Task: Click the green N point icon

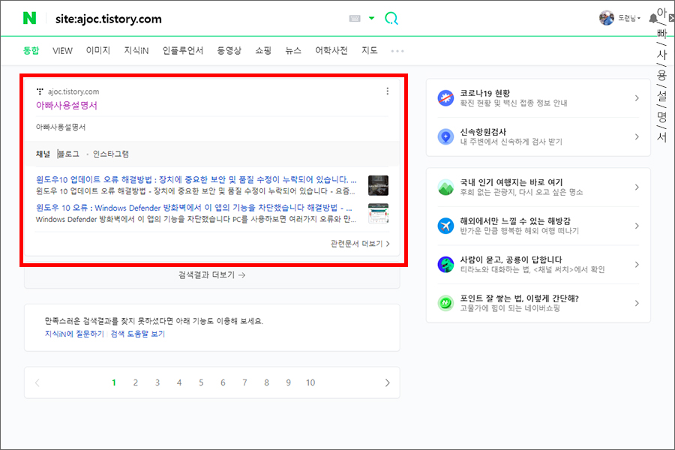Action: (x=445, y=303)
